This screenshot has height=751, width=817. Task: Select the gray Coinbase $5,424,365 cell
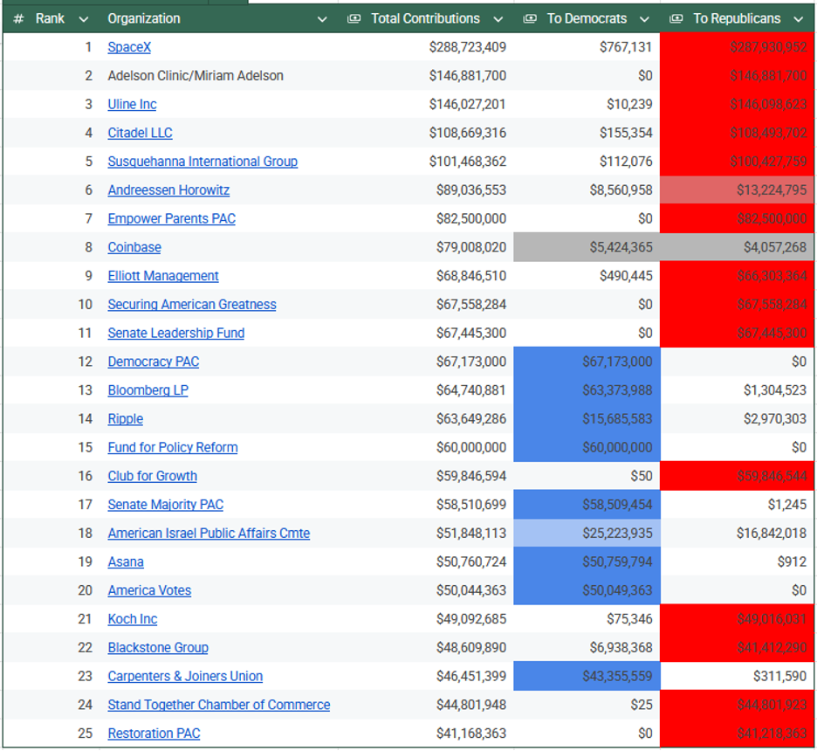[587, 247]
